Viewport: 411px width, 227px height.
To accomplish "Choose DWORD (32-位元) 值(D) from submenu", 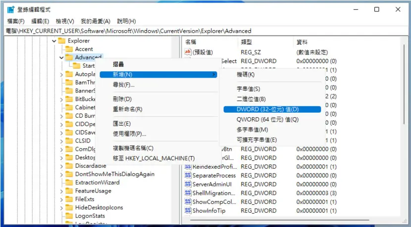I will coord(272,109).
